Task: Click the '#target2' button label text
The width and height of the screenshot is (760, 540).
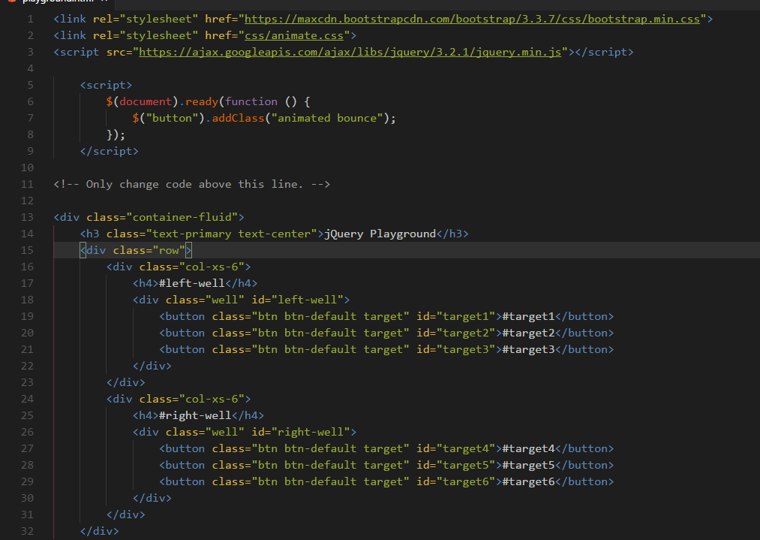Action: [x=528, y=333]
